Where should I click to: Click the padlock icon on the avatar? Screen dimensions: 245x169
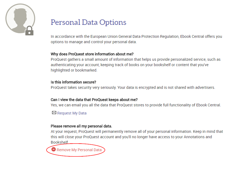pyautogui.click(x=29, y=31)
